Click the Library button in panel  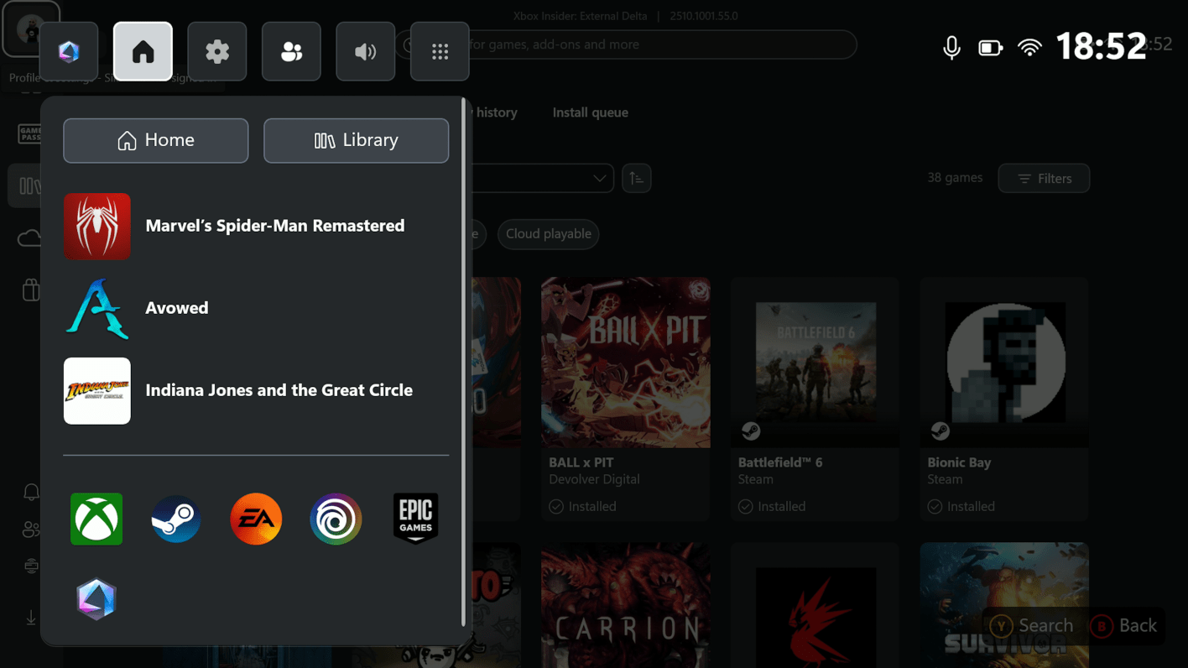356,140
